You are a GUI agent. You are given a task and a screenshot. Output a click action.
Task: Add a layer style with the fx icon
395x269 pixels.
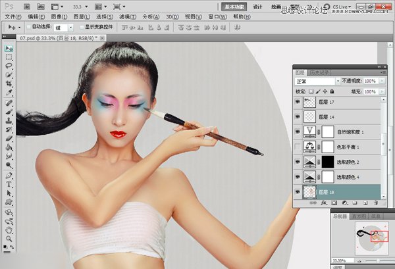(x=324, y=203)
